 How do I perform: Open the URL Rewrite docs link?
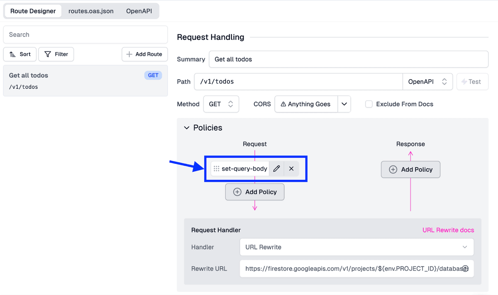point(448,230)
